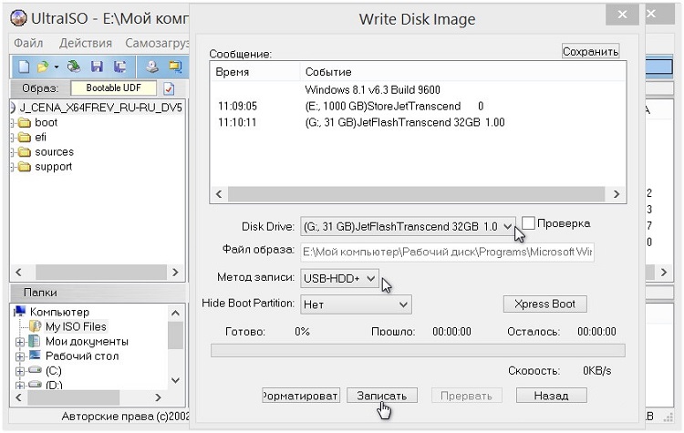Click the message log horizontal scrollbar thumb
This screenshot has width=684, height=433.
point(416,194)
